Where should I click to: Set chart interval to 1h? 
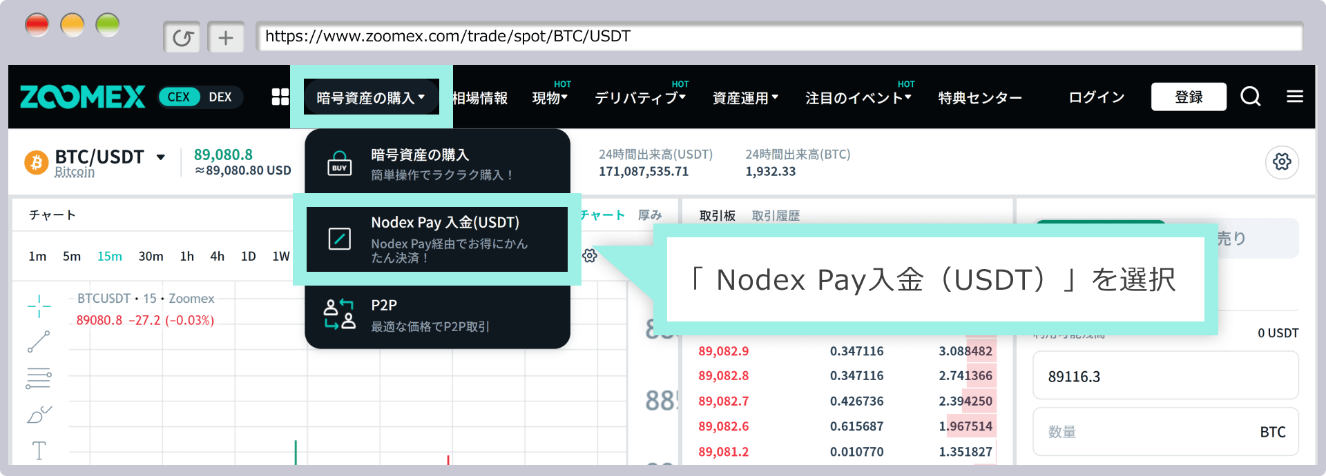186,256
